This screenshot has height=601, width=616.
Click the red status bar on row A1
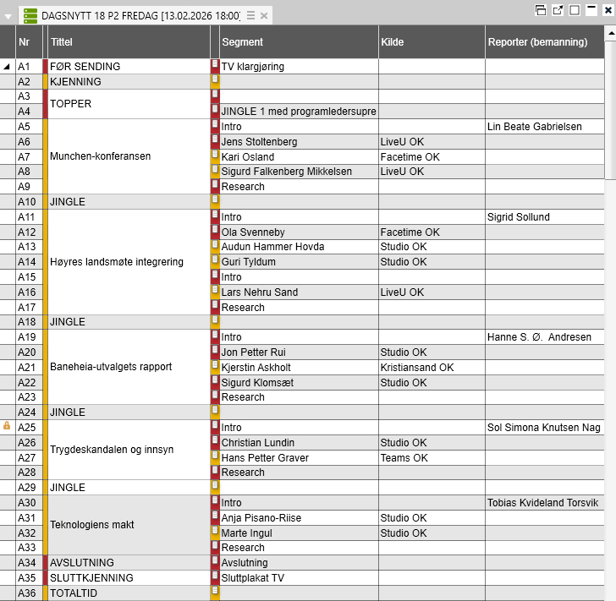(x=45, y=67)
